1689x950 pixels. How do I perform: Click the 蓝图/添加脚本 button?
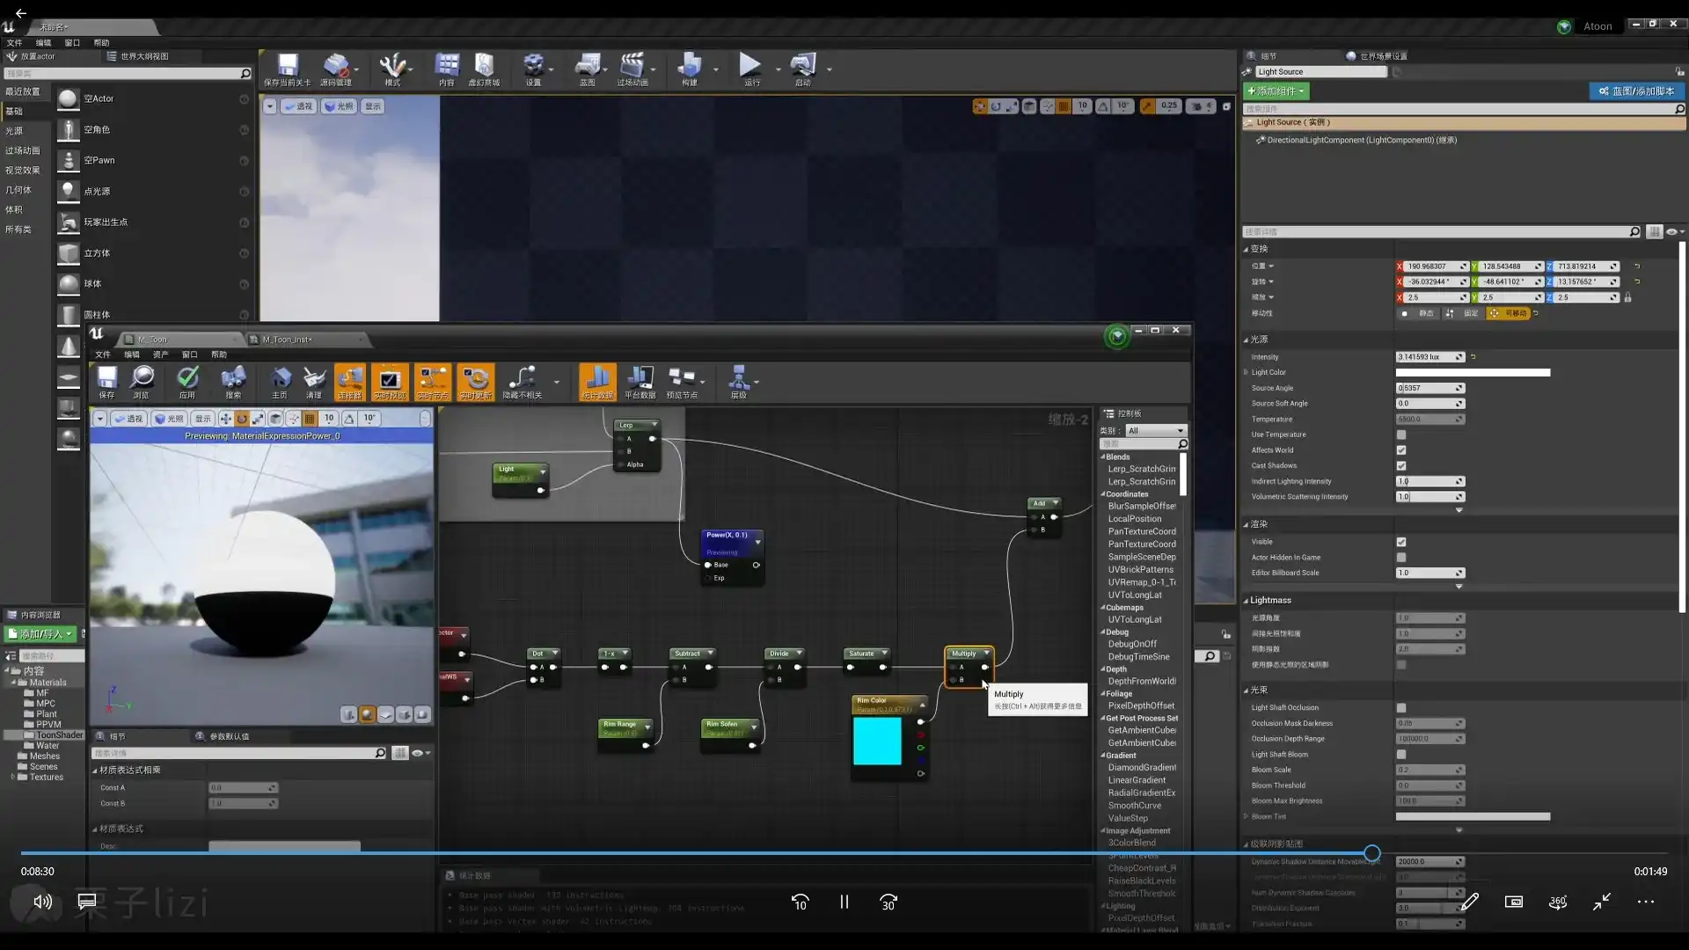[x=1635, y=91]
